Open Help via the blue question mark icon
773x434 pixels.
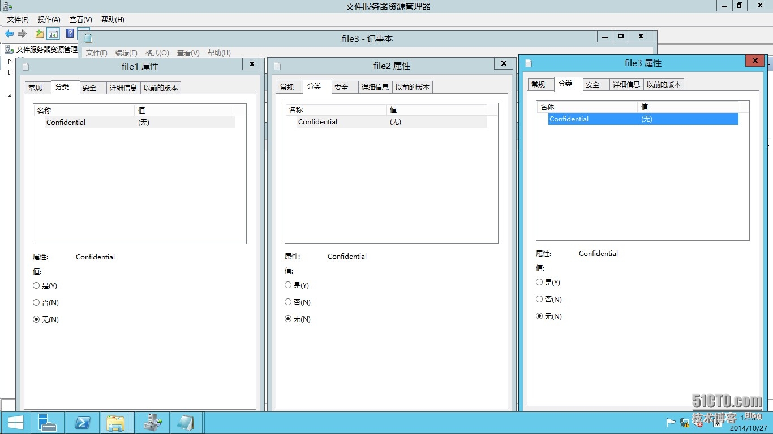(x=70, y=33)
